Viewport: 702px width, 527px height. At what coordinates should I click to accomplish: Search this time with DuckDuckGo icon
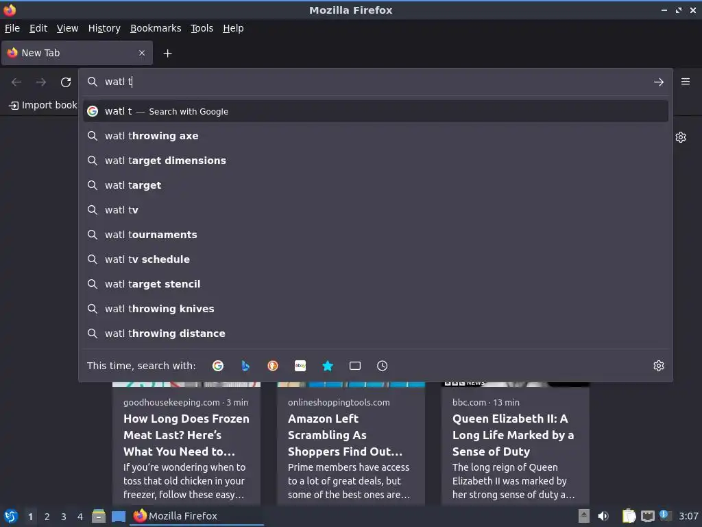[x=273, y=366]
